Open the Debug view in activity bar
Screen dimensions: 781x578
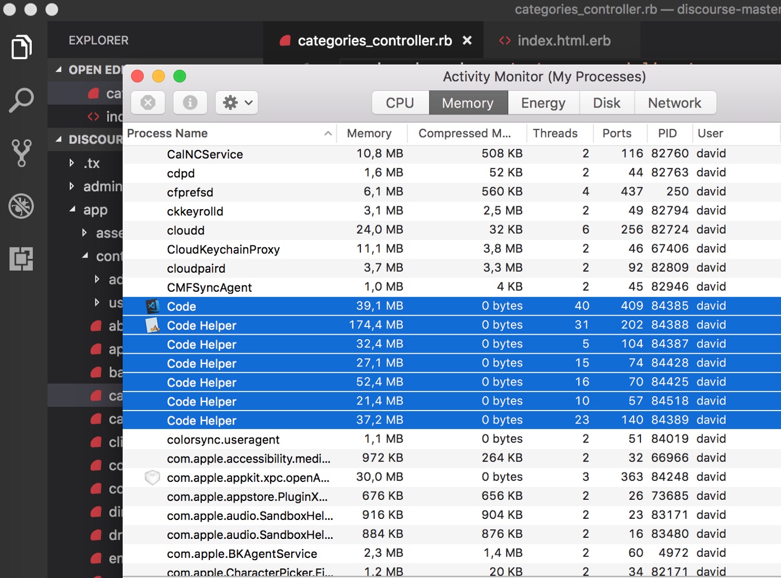tap(22, 206)
